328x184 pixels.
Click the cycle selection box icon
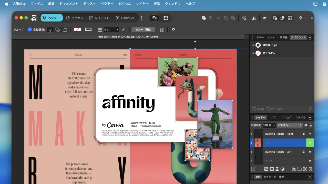290,18
